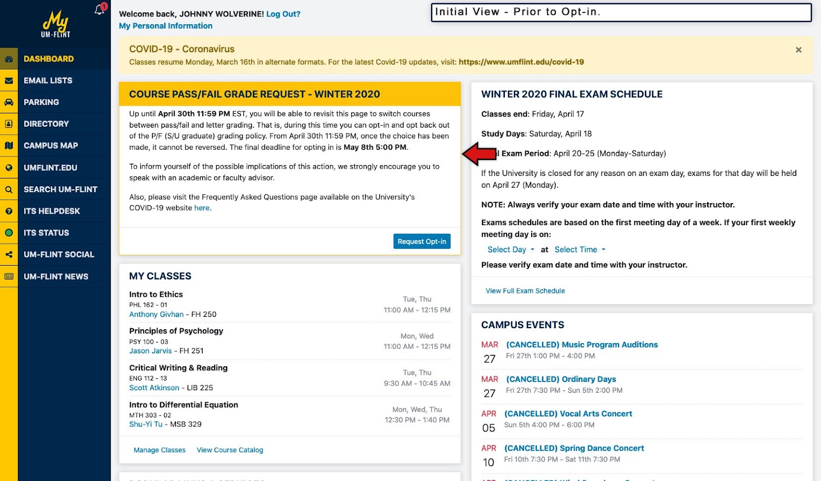Navigate to Campus Map
Screen dimensions: 821x481
[x=51, y=146]
